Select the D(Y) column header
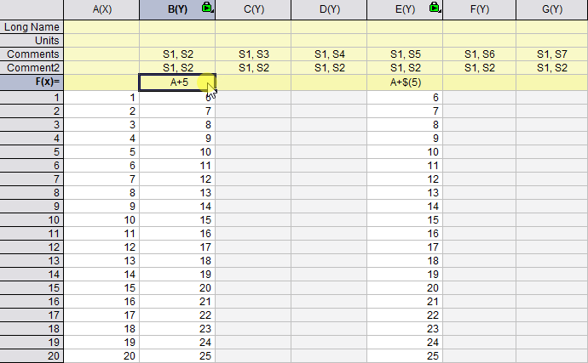 [x=329, y=9]
